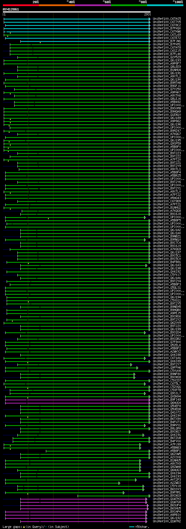186x529 pixels.
Task: Click the cyan alignment bar for UniRef100_C6TAI5
Action: point(77,19)
